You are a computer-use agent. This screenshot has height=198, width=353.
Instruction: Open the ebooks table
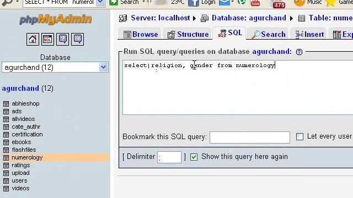click(x=22, y=142)
